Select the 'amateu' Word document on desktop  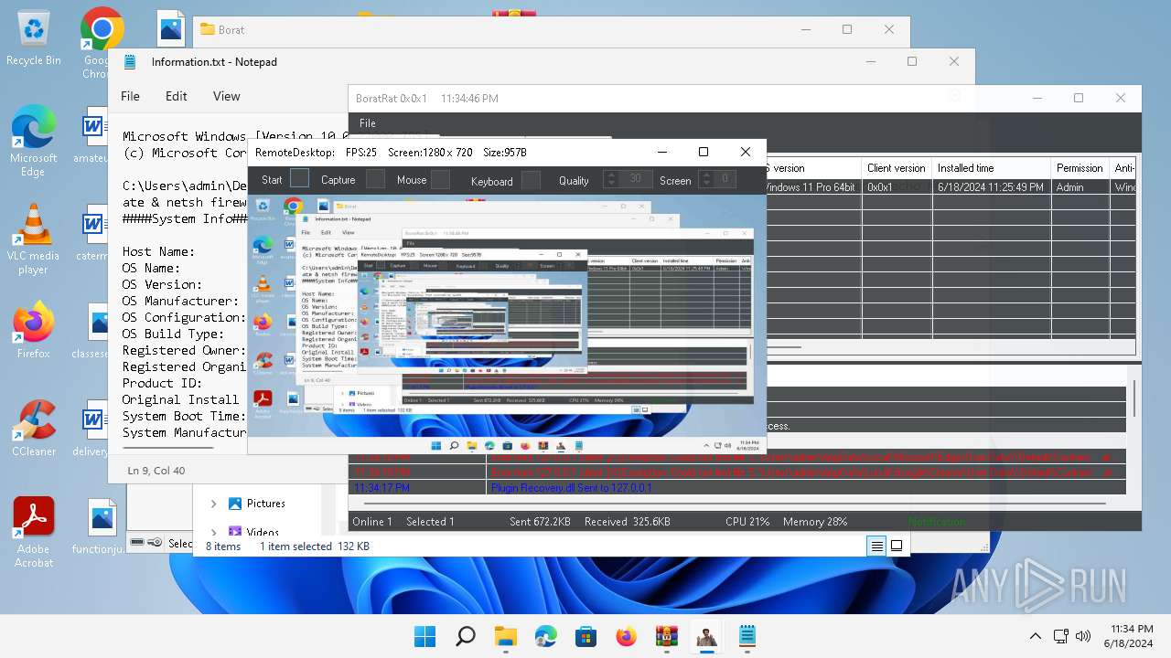click(x=92, y=137)
